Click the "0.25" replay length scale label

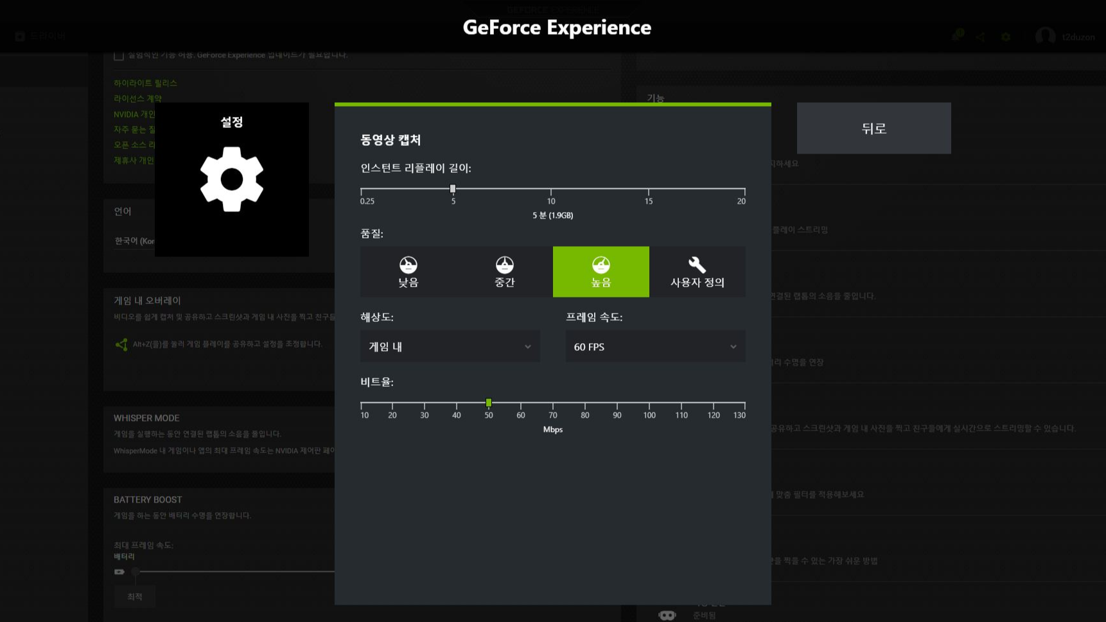coord(367,201)
